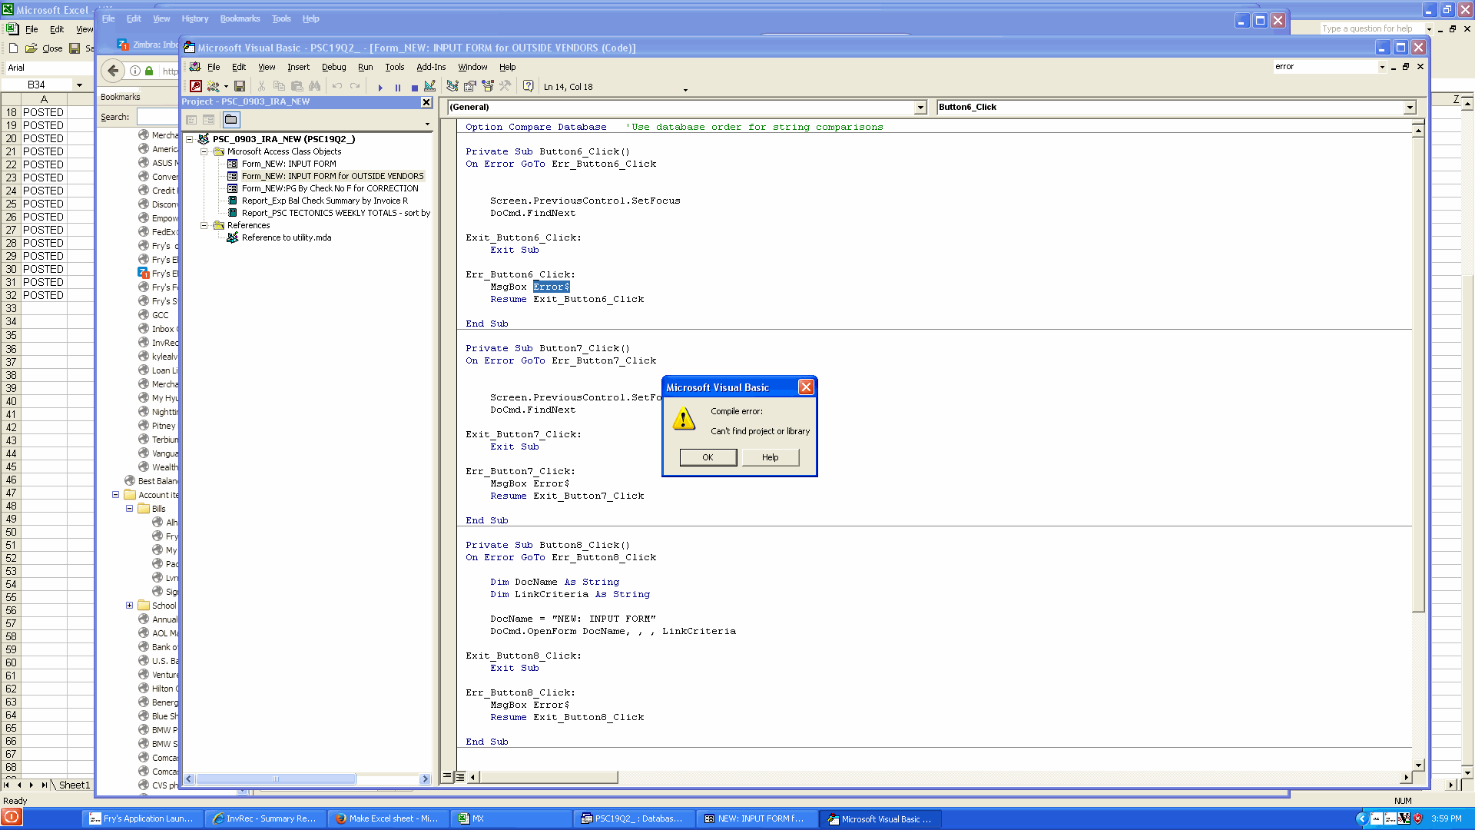Switch to Make Excel sheet Firefox taskbar button
This screenshot has height=830, width=1475.
(x=387, y=818)
